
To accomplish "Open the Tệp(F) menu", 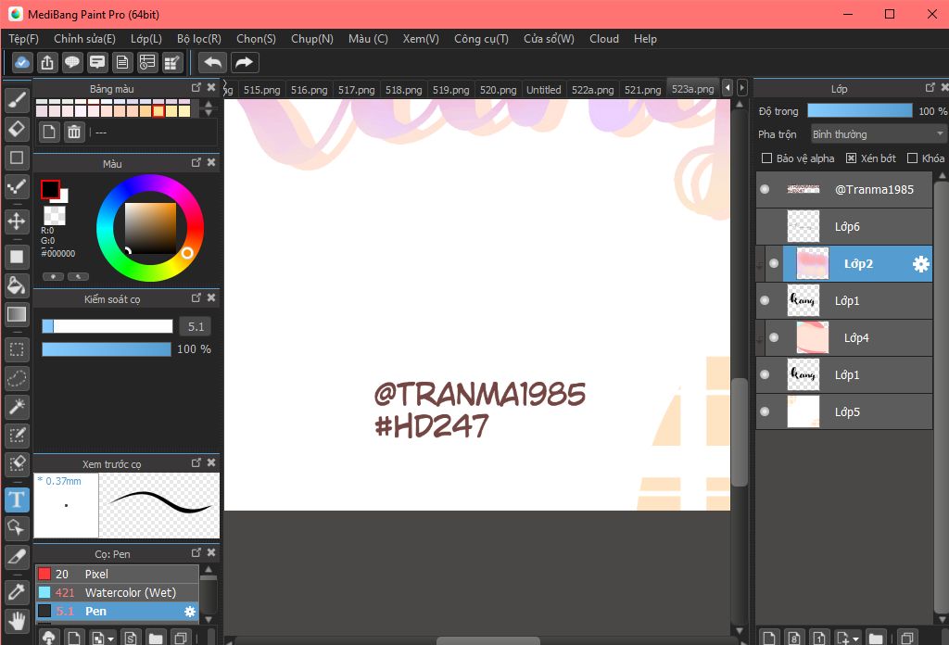I will click(x=23, y=39).
